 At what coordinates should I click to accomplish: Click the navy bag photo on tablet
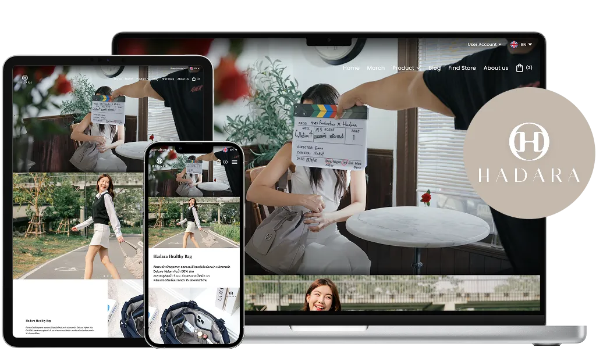click(x=127, y=309)
